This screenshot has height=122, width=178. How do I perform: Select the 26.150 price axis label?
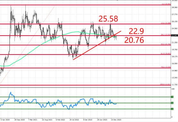click(x=174, y=22)
